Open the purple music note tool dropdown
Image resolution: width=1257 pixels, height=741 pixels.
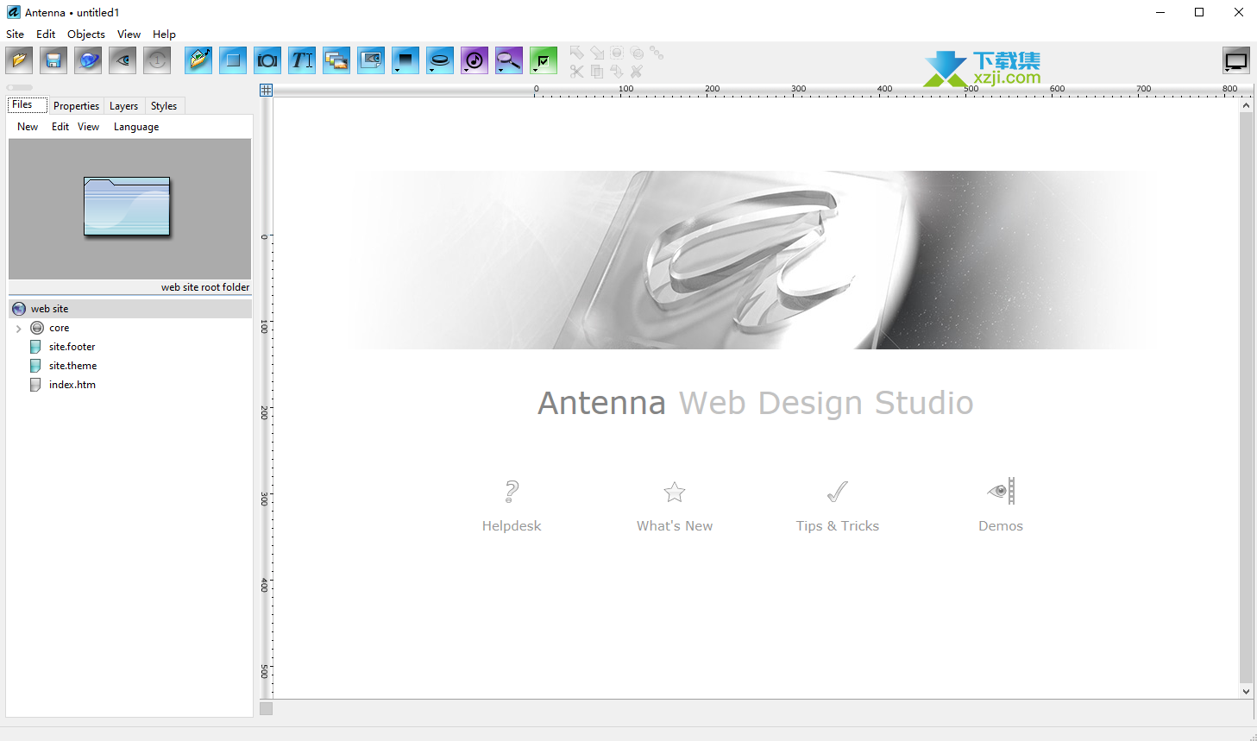click(x=475, y=60)
